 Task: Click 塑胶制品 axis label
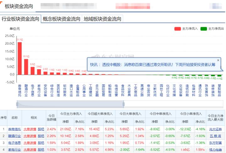[x=219, y=90]
